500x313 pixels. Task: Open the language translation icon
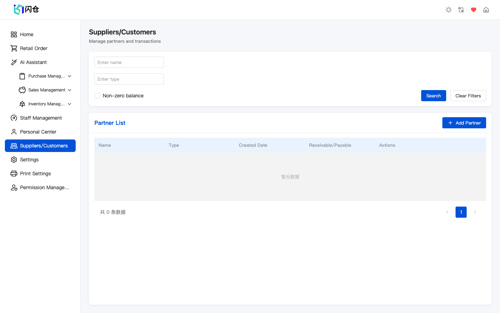pyautogui.click(x=461, y=10)
